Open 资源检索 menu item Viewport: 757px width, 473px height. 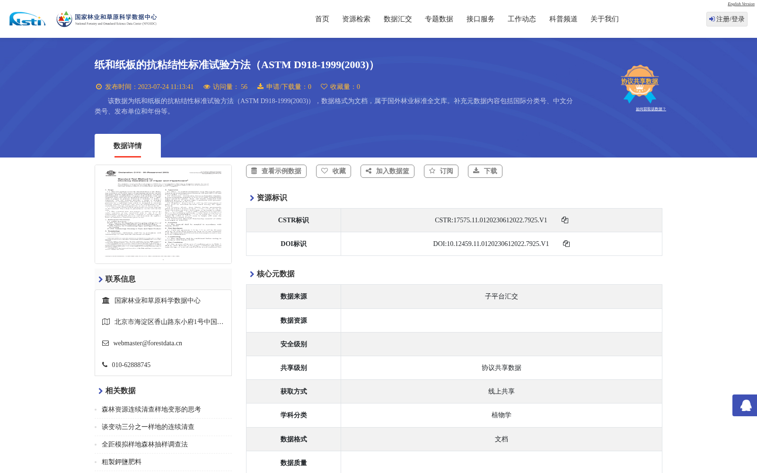pyautogui.click(x=356, y=19)
